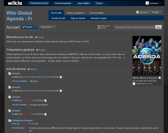Click the Wikia logo
Image resolution: width=168 pixels, height=133 pixels.
[15, 3]
